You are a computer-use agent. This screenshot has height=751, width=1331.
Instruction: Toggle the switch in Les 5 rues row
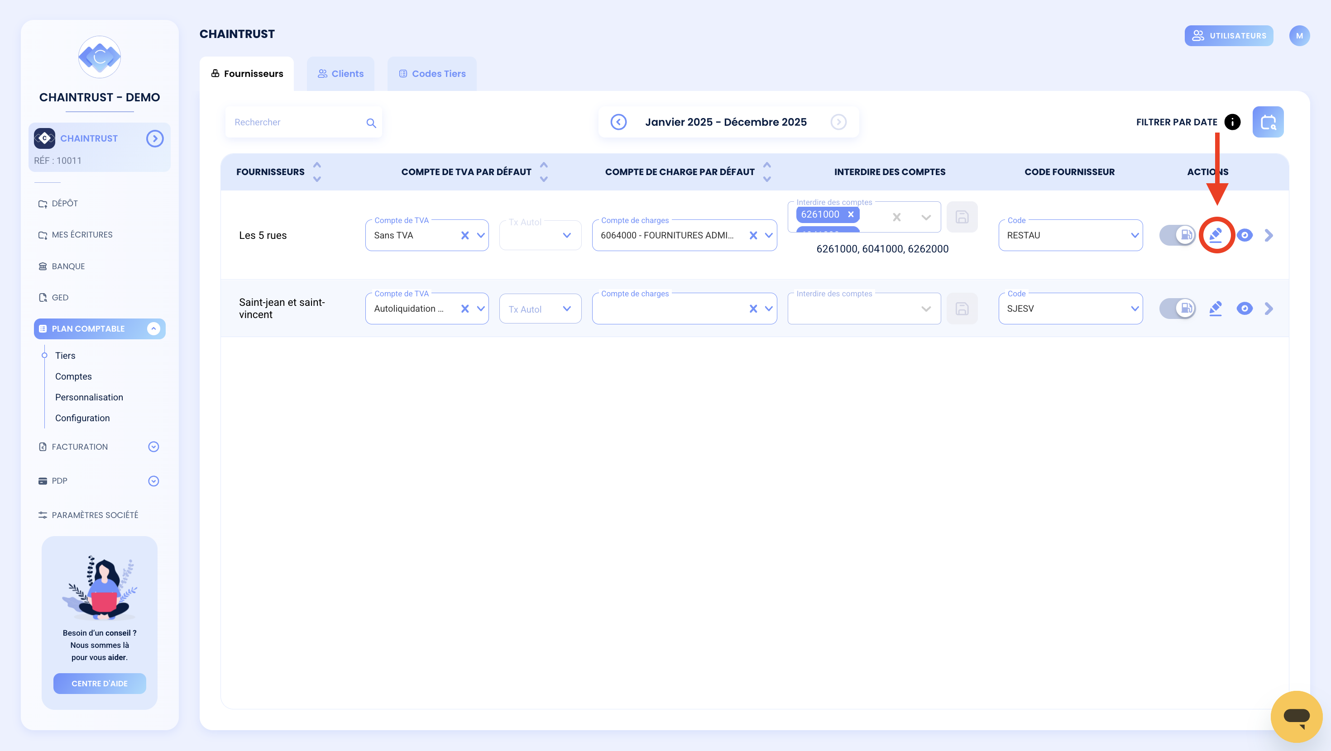click(x=1177, y=235)
